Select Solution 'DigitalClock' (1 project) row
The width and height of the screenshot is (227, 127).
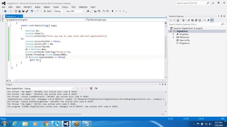pos(188,28)
